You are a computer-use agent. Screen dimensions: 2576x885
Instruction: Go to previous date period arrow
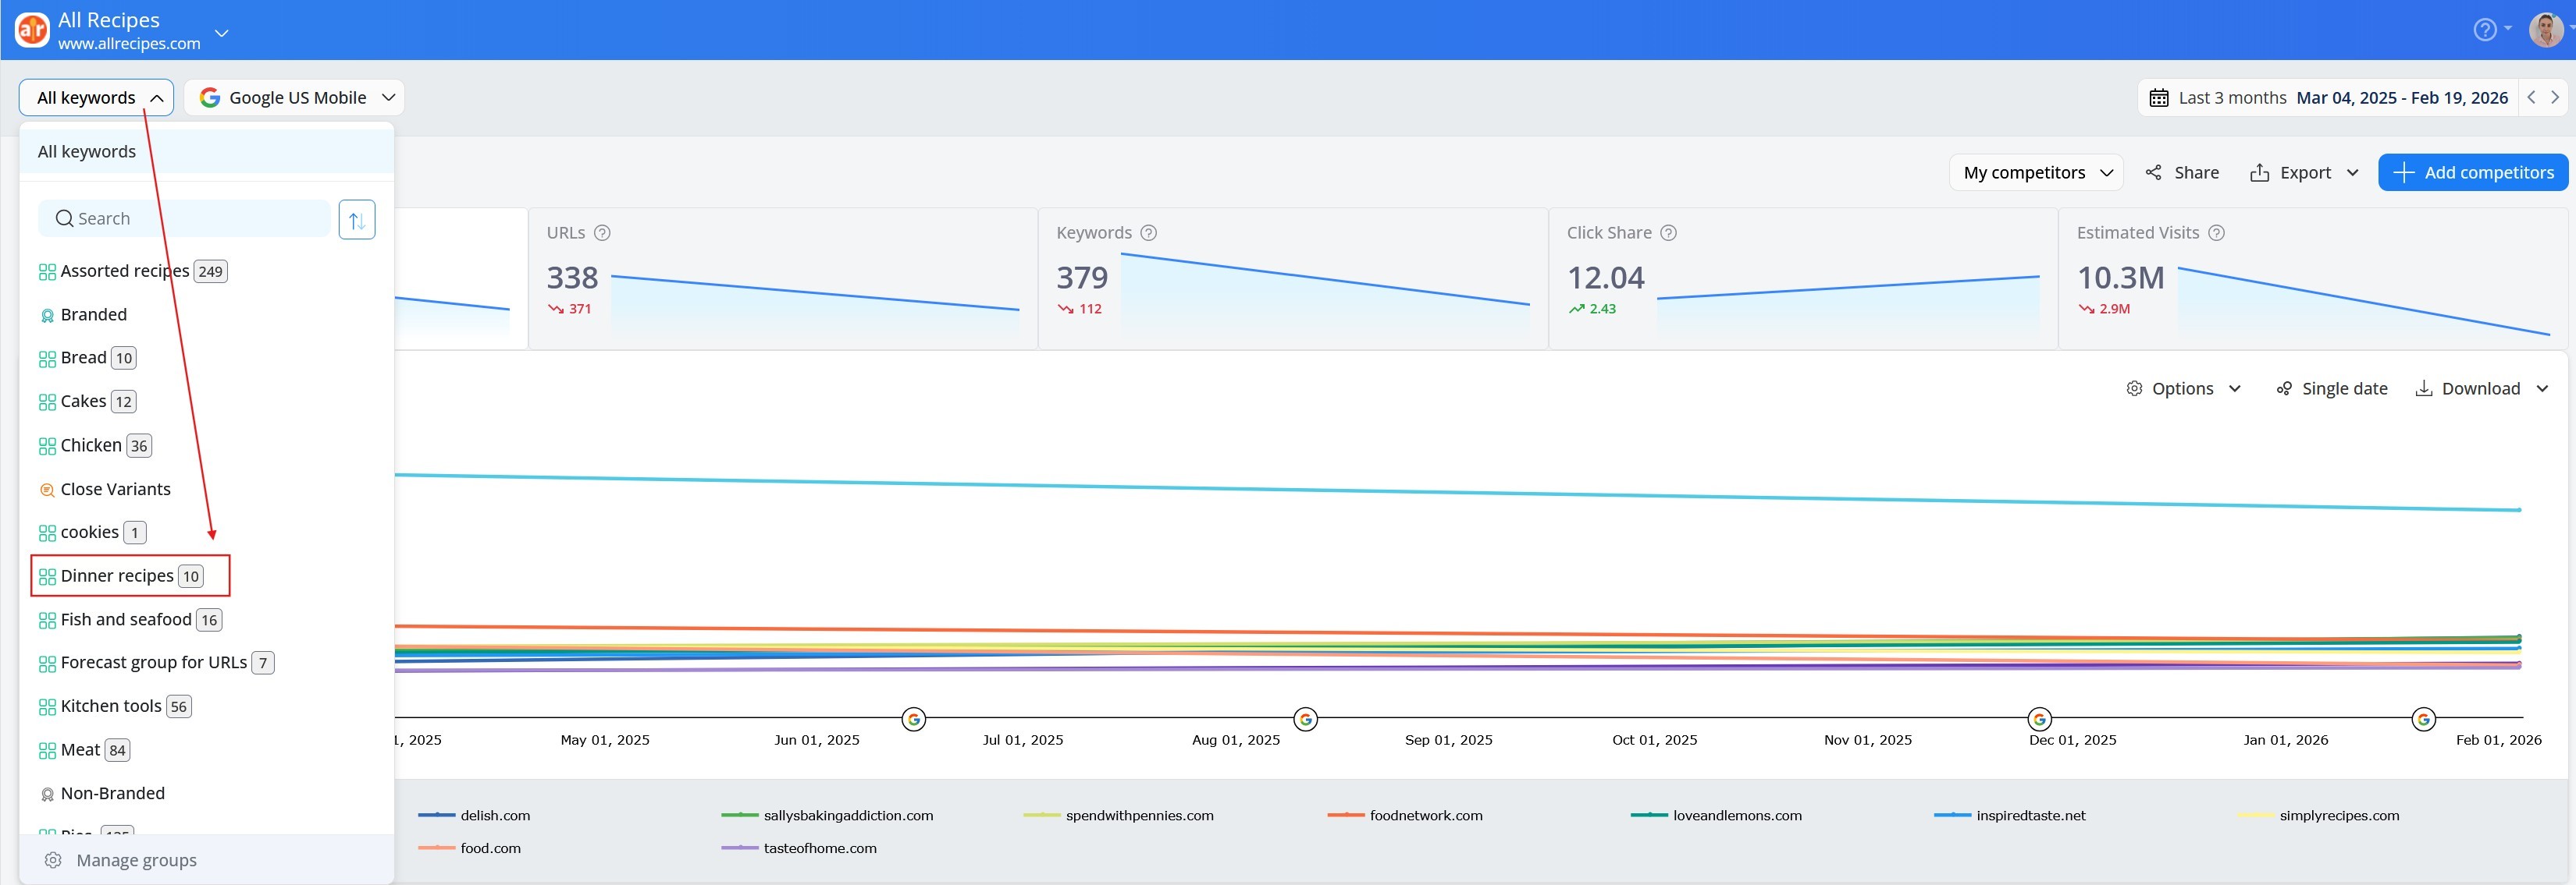2531,97
